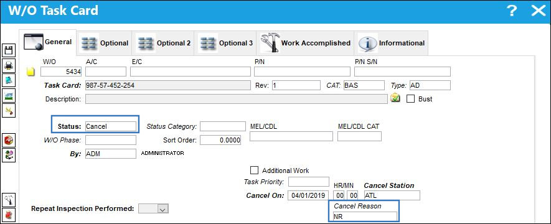Viewport: 551px width, 224px height.
Task: Close the W/O Task Card window
Action: point(538,11)
